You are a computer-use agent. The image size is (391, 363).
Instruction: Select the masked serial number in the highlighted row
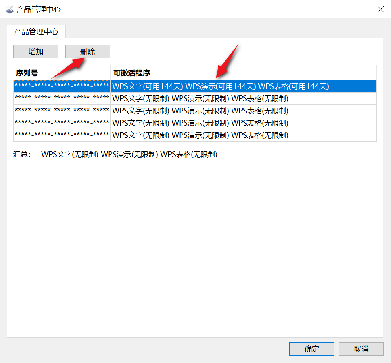pos(62,86)
